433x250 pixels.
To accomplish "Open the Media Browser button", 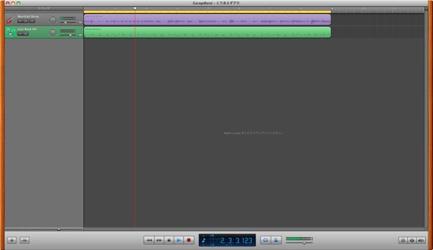I will [421, 241].
